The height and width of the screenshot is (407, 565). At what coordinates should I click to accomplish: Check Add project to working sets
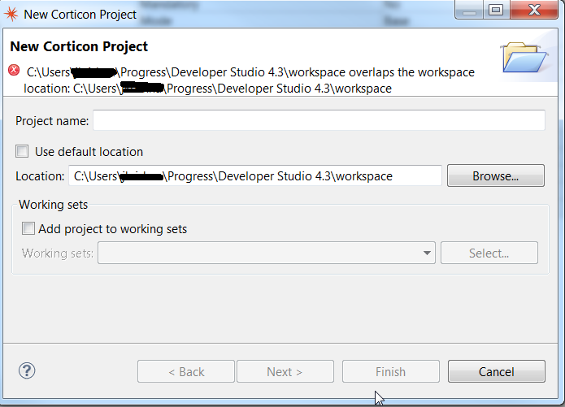28,228
